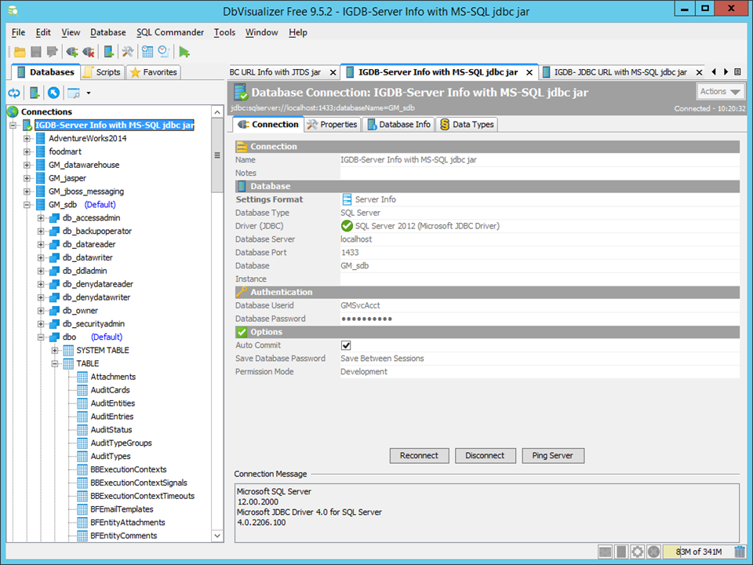Image resolution: width=753 pixels, height=565 pixels.
Task: Click the clock-on-page icon in the main toolbar
Action: coord(164,52)
